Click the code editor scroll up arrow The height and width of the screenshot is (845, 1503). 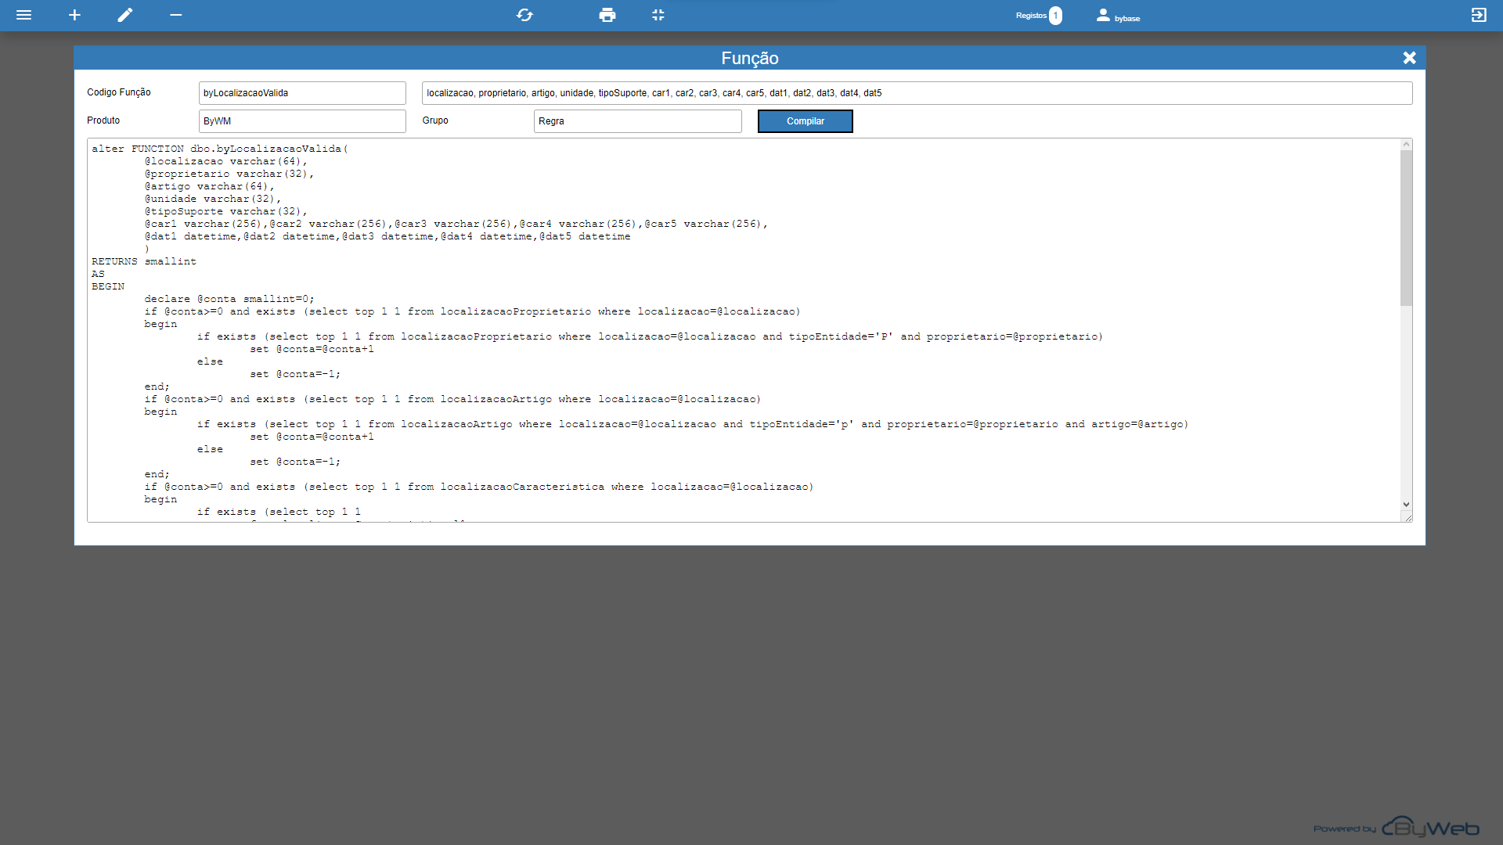coord(1406,145)
